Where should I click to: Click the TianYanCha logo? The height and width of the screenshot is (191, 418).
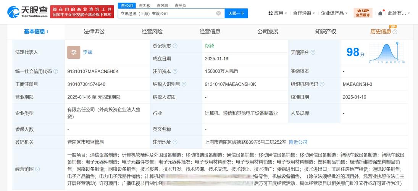click(27, 12)
